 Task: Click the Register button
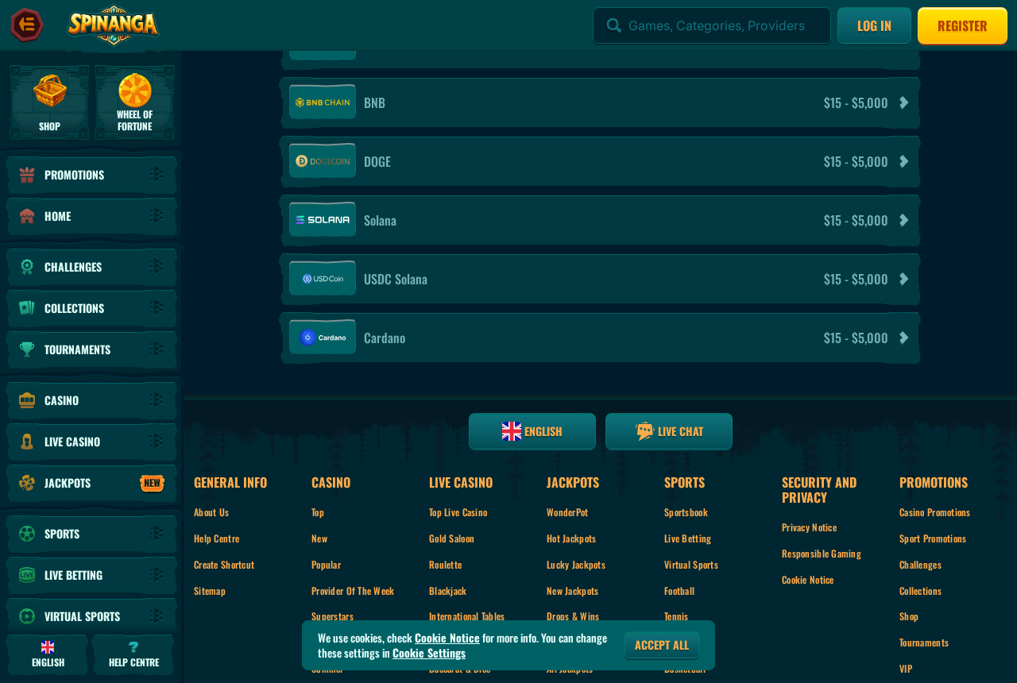point(962,25)
